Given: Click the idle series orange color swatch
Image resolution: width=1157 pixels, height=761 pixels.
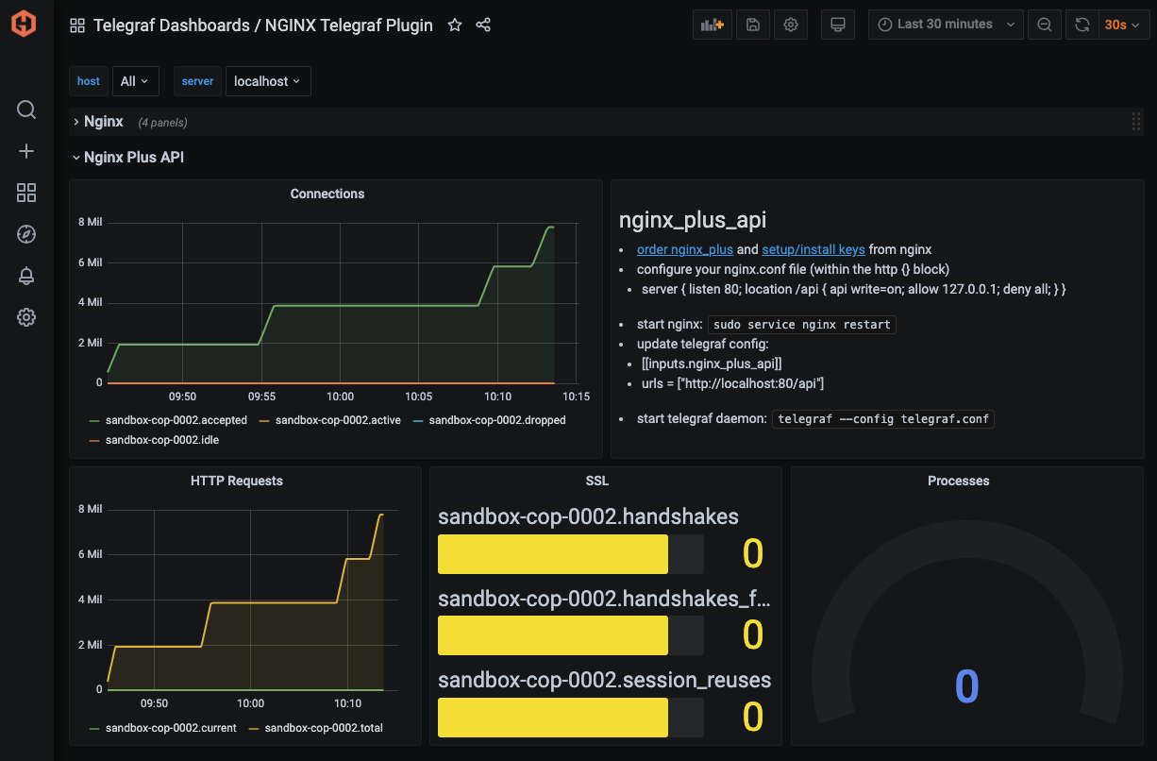Looking at the screenshot, I should click(x=94, y=440).
